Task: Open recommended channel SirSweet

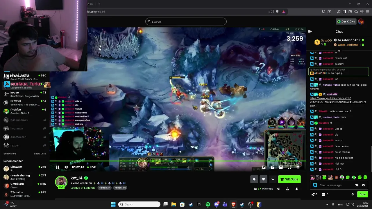Action: click(x=25, y=168)
